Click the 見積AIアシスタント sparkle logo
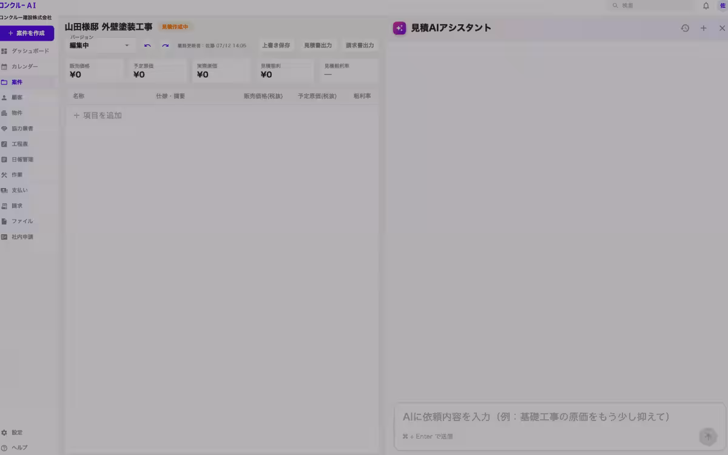728x455 pixels. (399, 28)
